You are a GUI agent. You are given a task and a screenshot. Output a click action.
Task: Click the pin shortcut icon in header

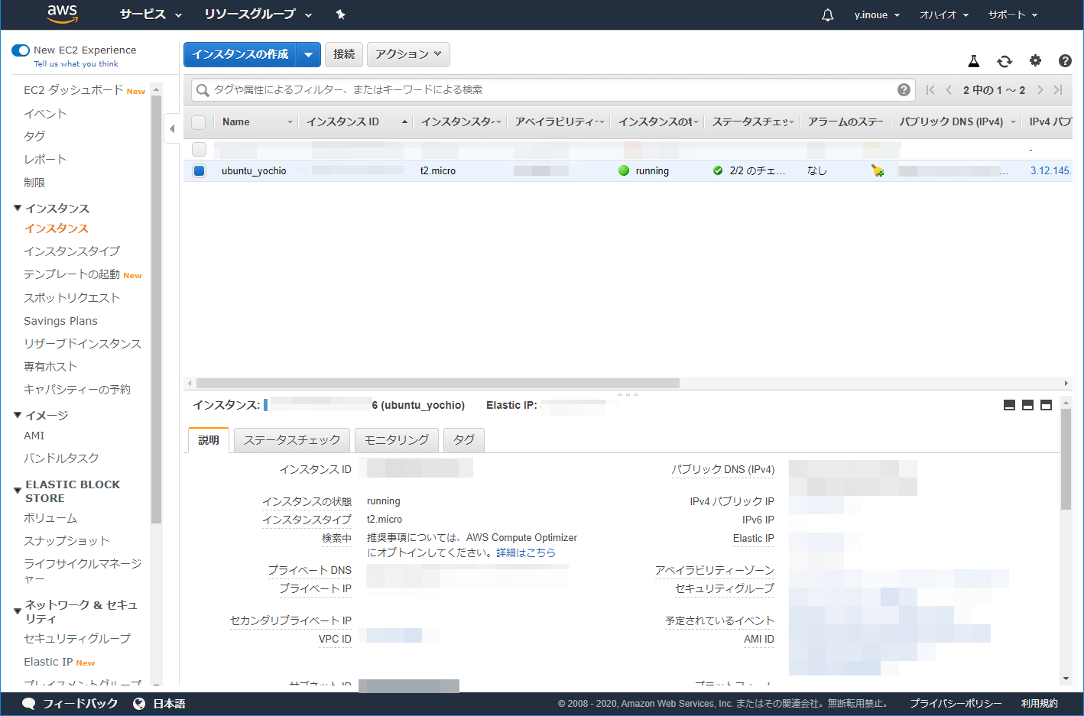[x=341, y=15]
